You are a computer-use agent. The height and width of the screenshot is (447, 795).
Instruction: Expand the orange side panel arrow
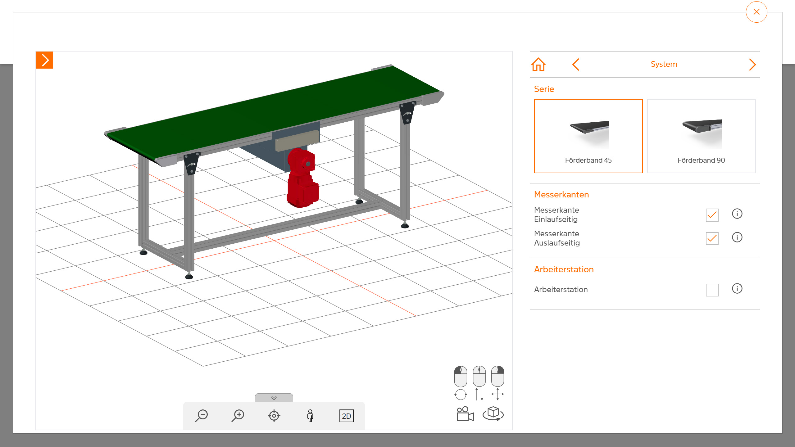click(x=45, y=60)
